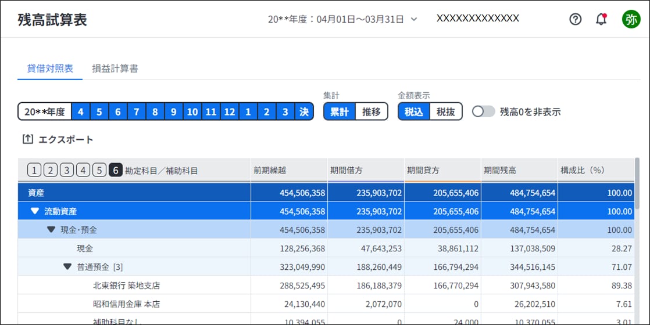Select month 2 in period bar
The height and width of the screenshot is (325, 650).
tap(266, 112)
